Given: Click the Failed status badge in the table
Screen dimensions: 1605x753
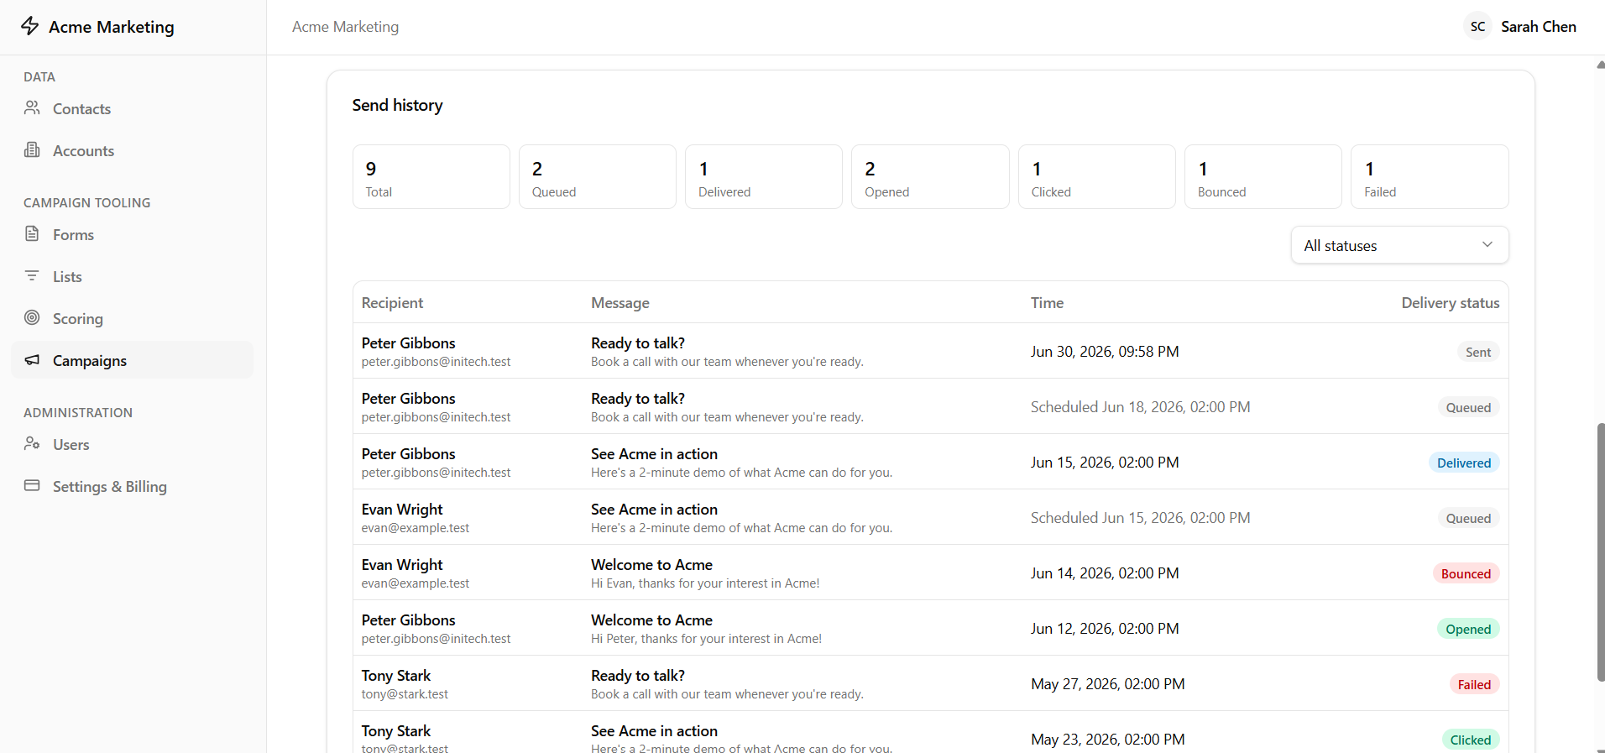Looking at the screenshot, I should 1474,685.
